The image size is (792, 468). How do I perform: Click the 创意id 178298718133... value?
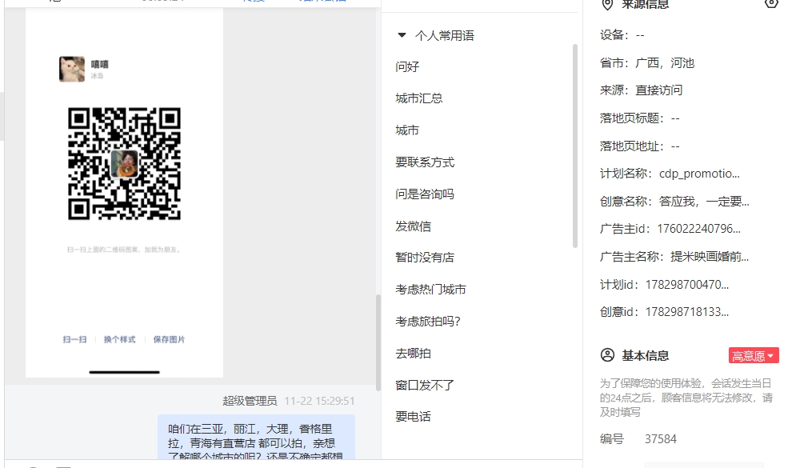click(x=687, y=311)
